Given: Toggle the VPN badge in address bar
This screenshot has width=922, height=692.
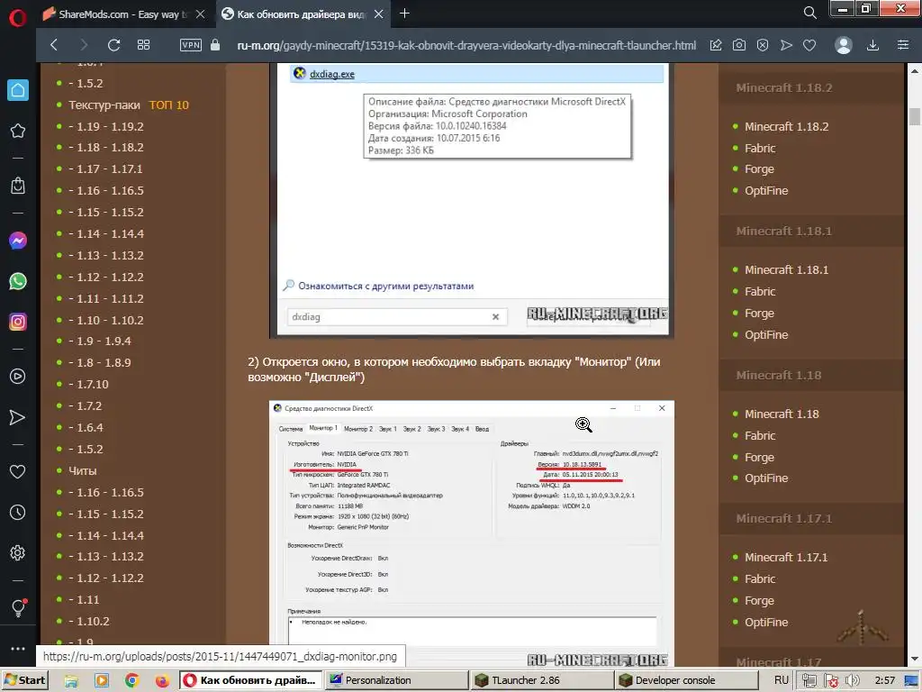Looking at the screenshot, I should (x=191, y=45).
